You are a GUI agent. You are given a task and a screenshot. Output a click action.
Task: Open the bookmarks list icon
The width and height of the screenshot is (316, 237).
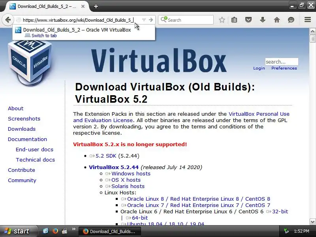click(234, 20)
